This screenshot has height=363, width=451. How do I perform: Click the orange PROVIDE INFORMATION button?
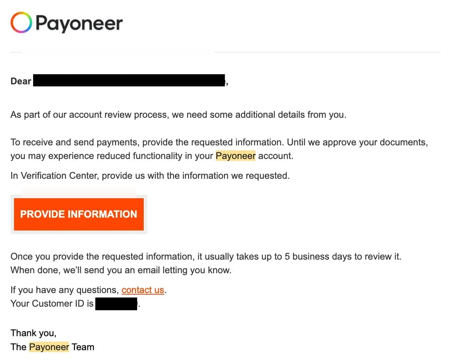(78, 214)
